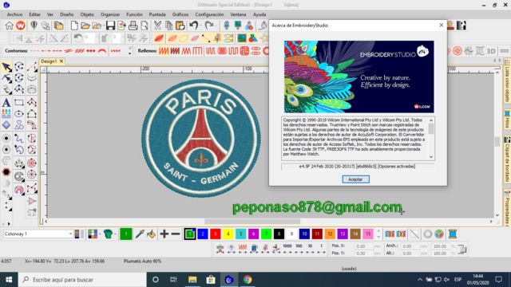The height and width of the screenshot is (287, 511).
Task: Click the taskbar search box
Action: point(82,280)
